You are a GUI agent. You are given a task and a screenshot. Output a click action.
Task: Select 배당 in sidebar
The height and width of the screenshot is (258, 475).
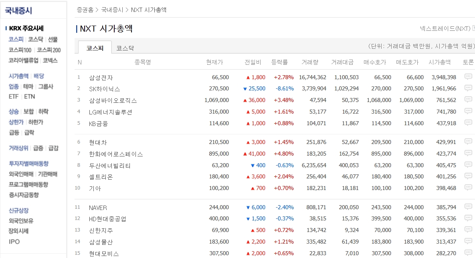tap(39, 76)
